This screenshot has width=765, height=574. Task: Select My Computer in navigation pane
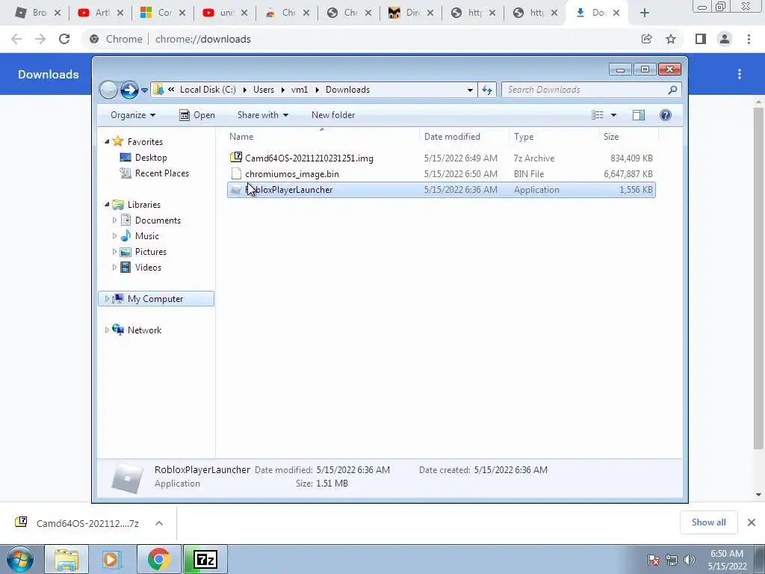click(x=155, y=299)
